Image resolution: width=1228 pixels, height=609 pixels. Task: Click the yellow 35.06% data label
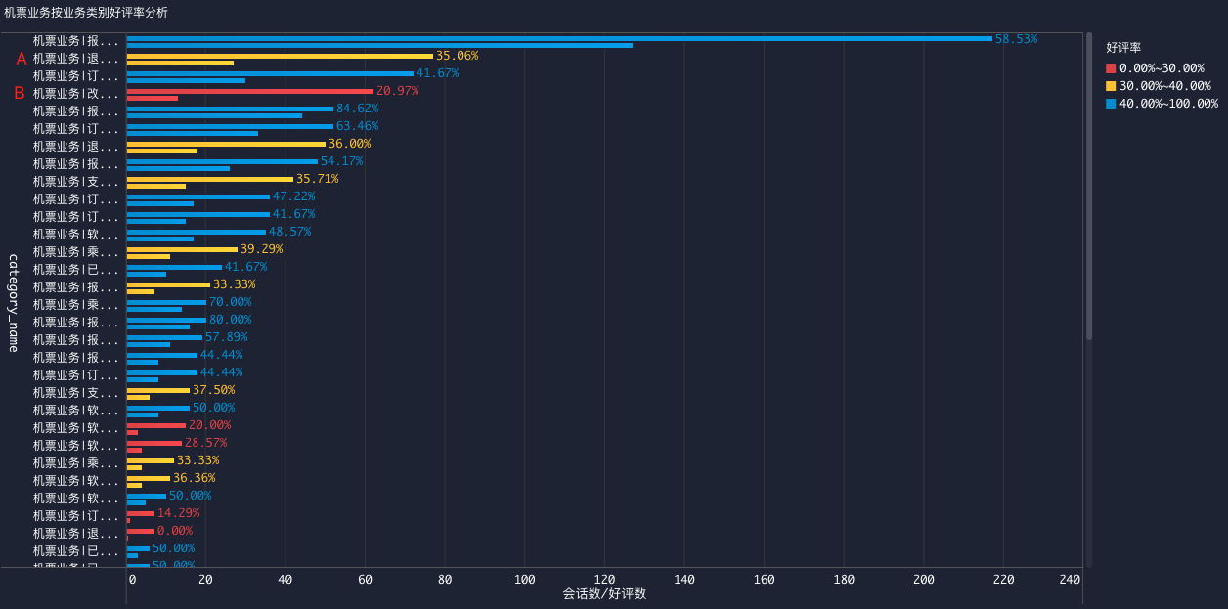point(457,56)
